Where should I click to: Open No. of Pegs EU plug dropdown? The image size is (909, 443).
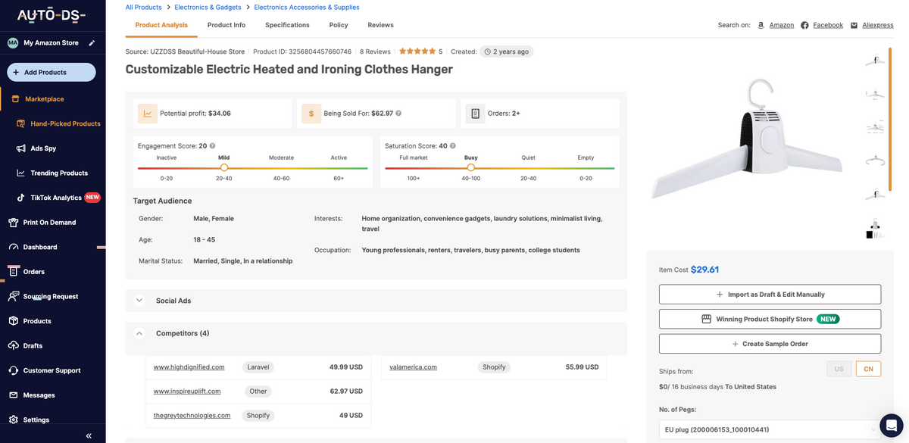[770, 429]
